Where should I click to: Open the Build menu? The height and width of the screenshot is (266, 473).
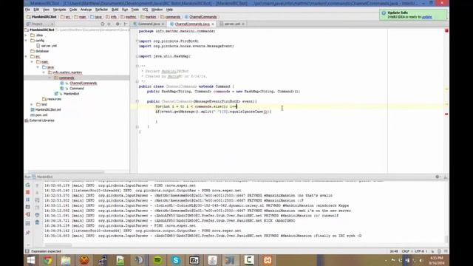[x=115, y=10]
